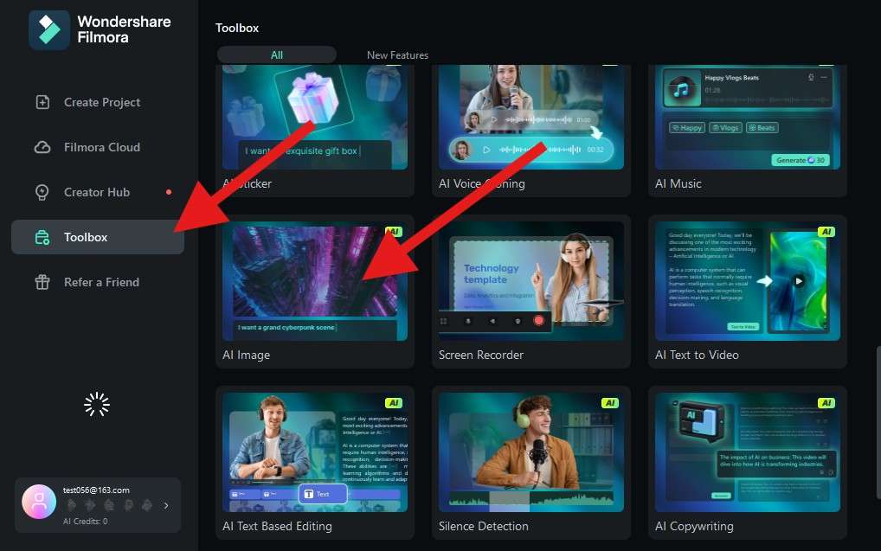Click the AI Image label

246,355
